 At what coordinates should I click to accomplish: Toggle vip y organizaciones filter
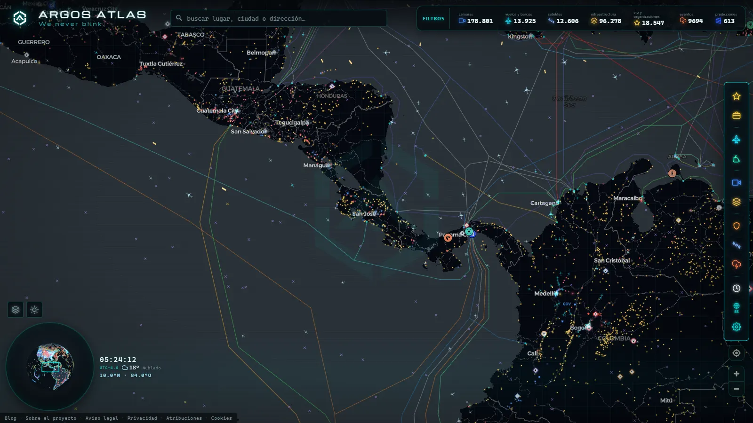pyautogui.click(x=649, y=19)
